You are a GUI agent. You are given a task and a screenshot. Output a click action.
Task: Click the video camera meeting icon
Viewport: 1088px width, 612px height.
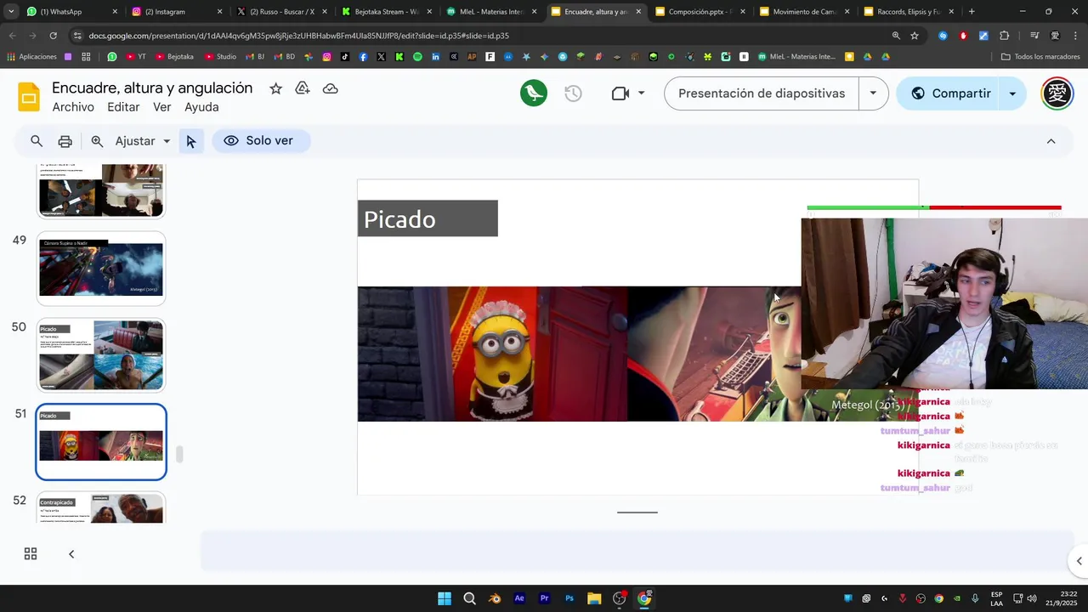[620, 93]
